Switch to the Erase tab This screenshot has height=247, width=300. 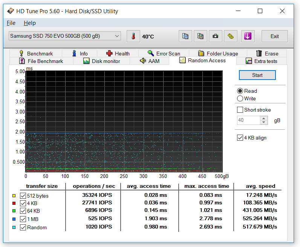pyautogui.click(x=267, y=54)
